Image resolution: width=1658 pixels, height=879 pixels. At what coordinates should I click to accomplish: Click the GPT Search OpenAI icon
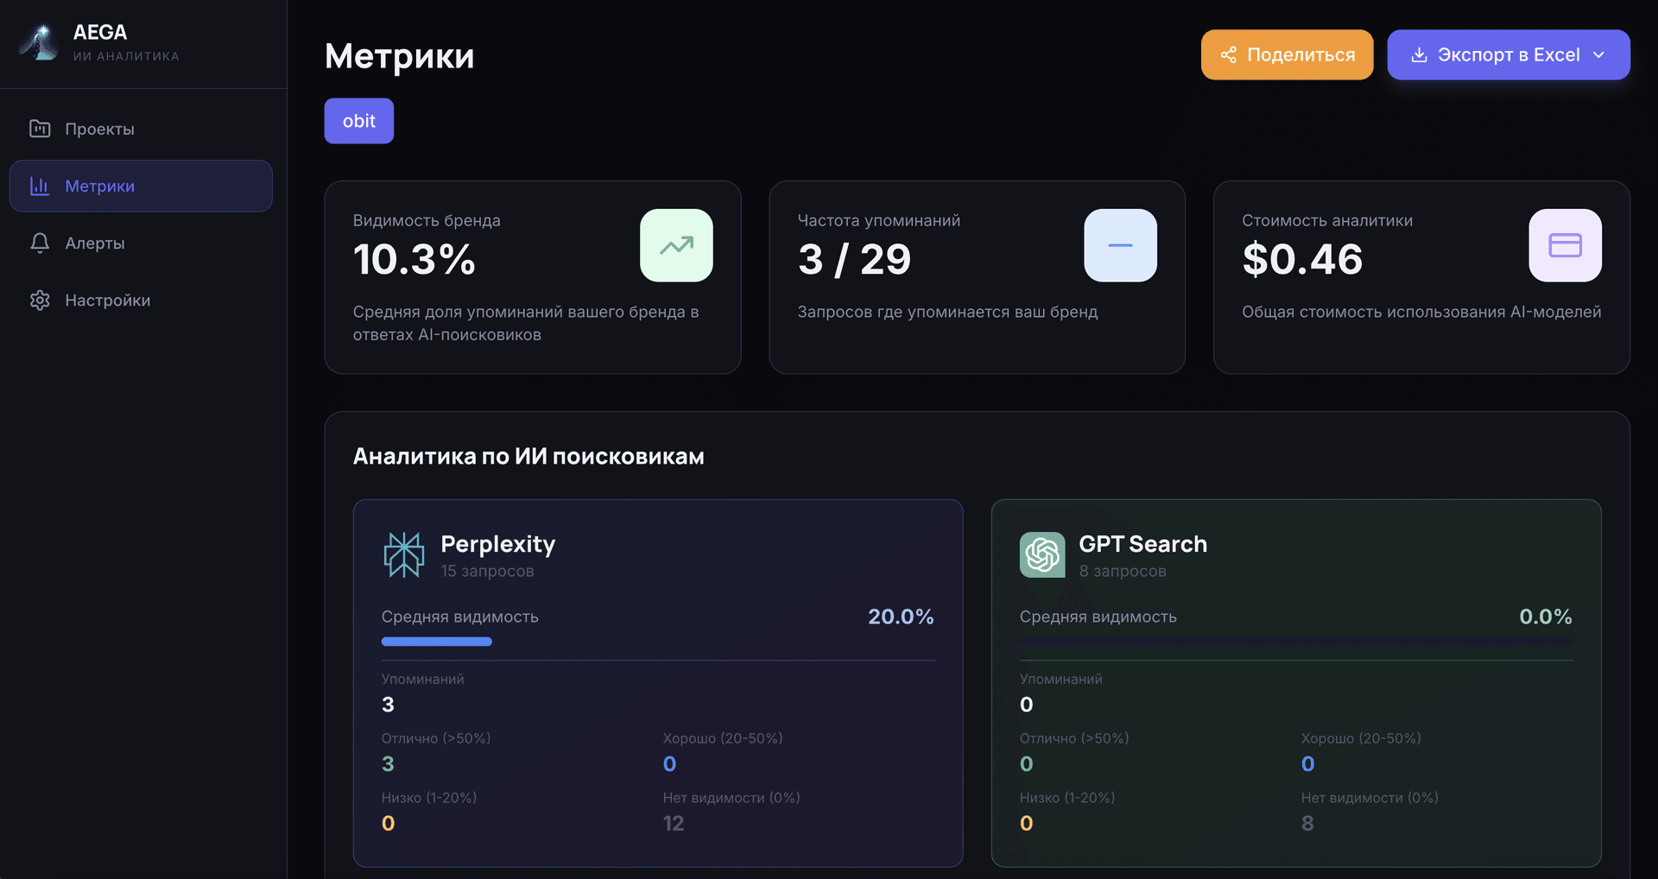click(x=1042, y=553)
